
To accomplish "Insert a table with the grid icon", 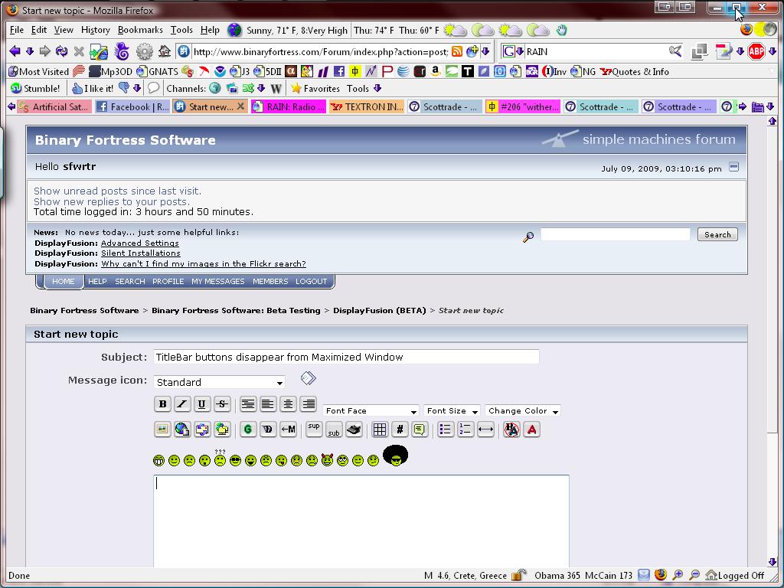I will point(380,430).
